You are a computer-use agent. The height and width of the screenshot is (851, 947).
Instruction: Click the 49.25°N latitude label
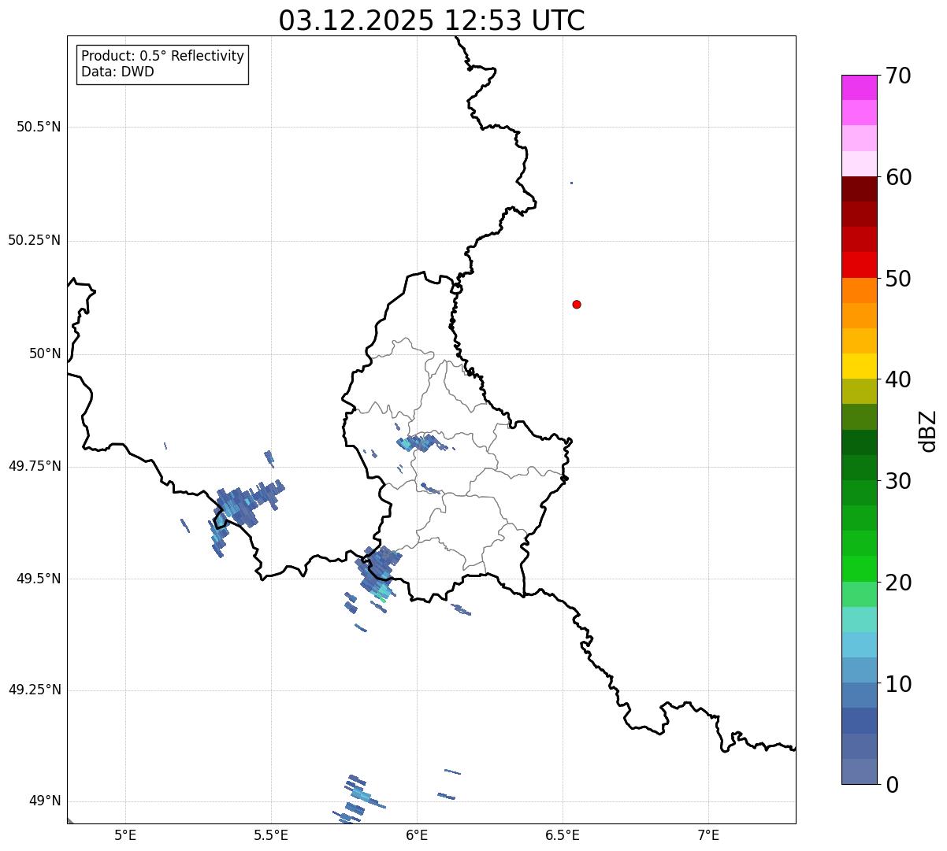point(34,690)
